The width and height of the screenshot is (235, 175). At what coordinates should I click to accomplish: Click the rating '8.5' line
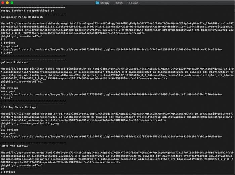3,126
